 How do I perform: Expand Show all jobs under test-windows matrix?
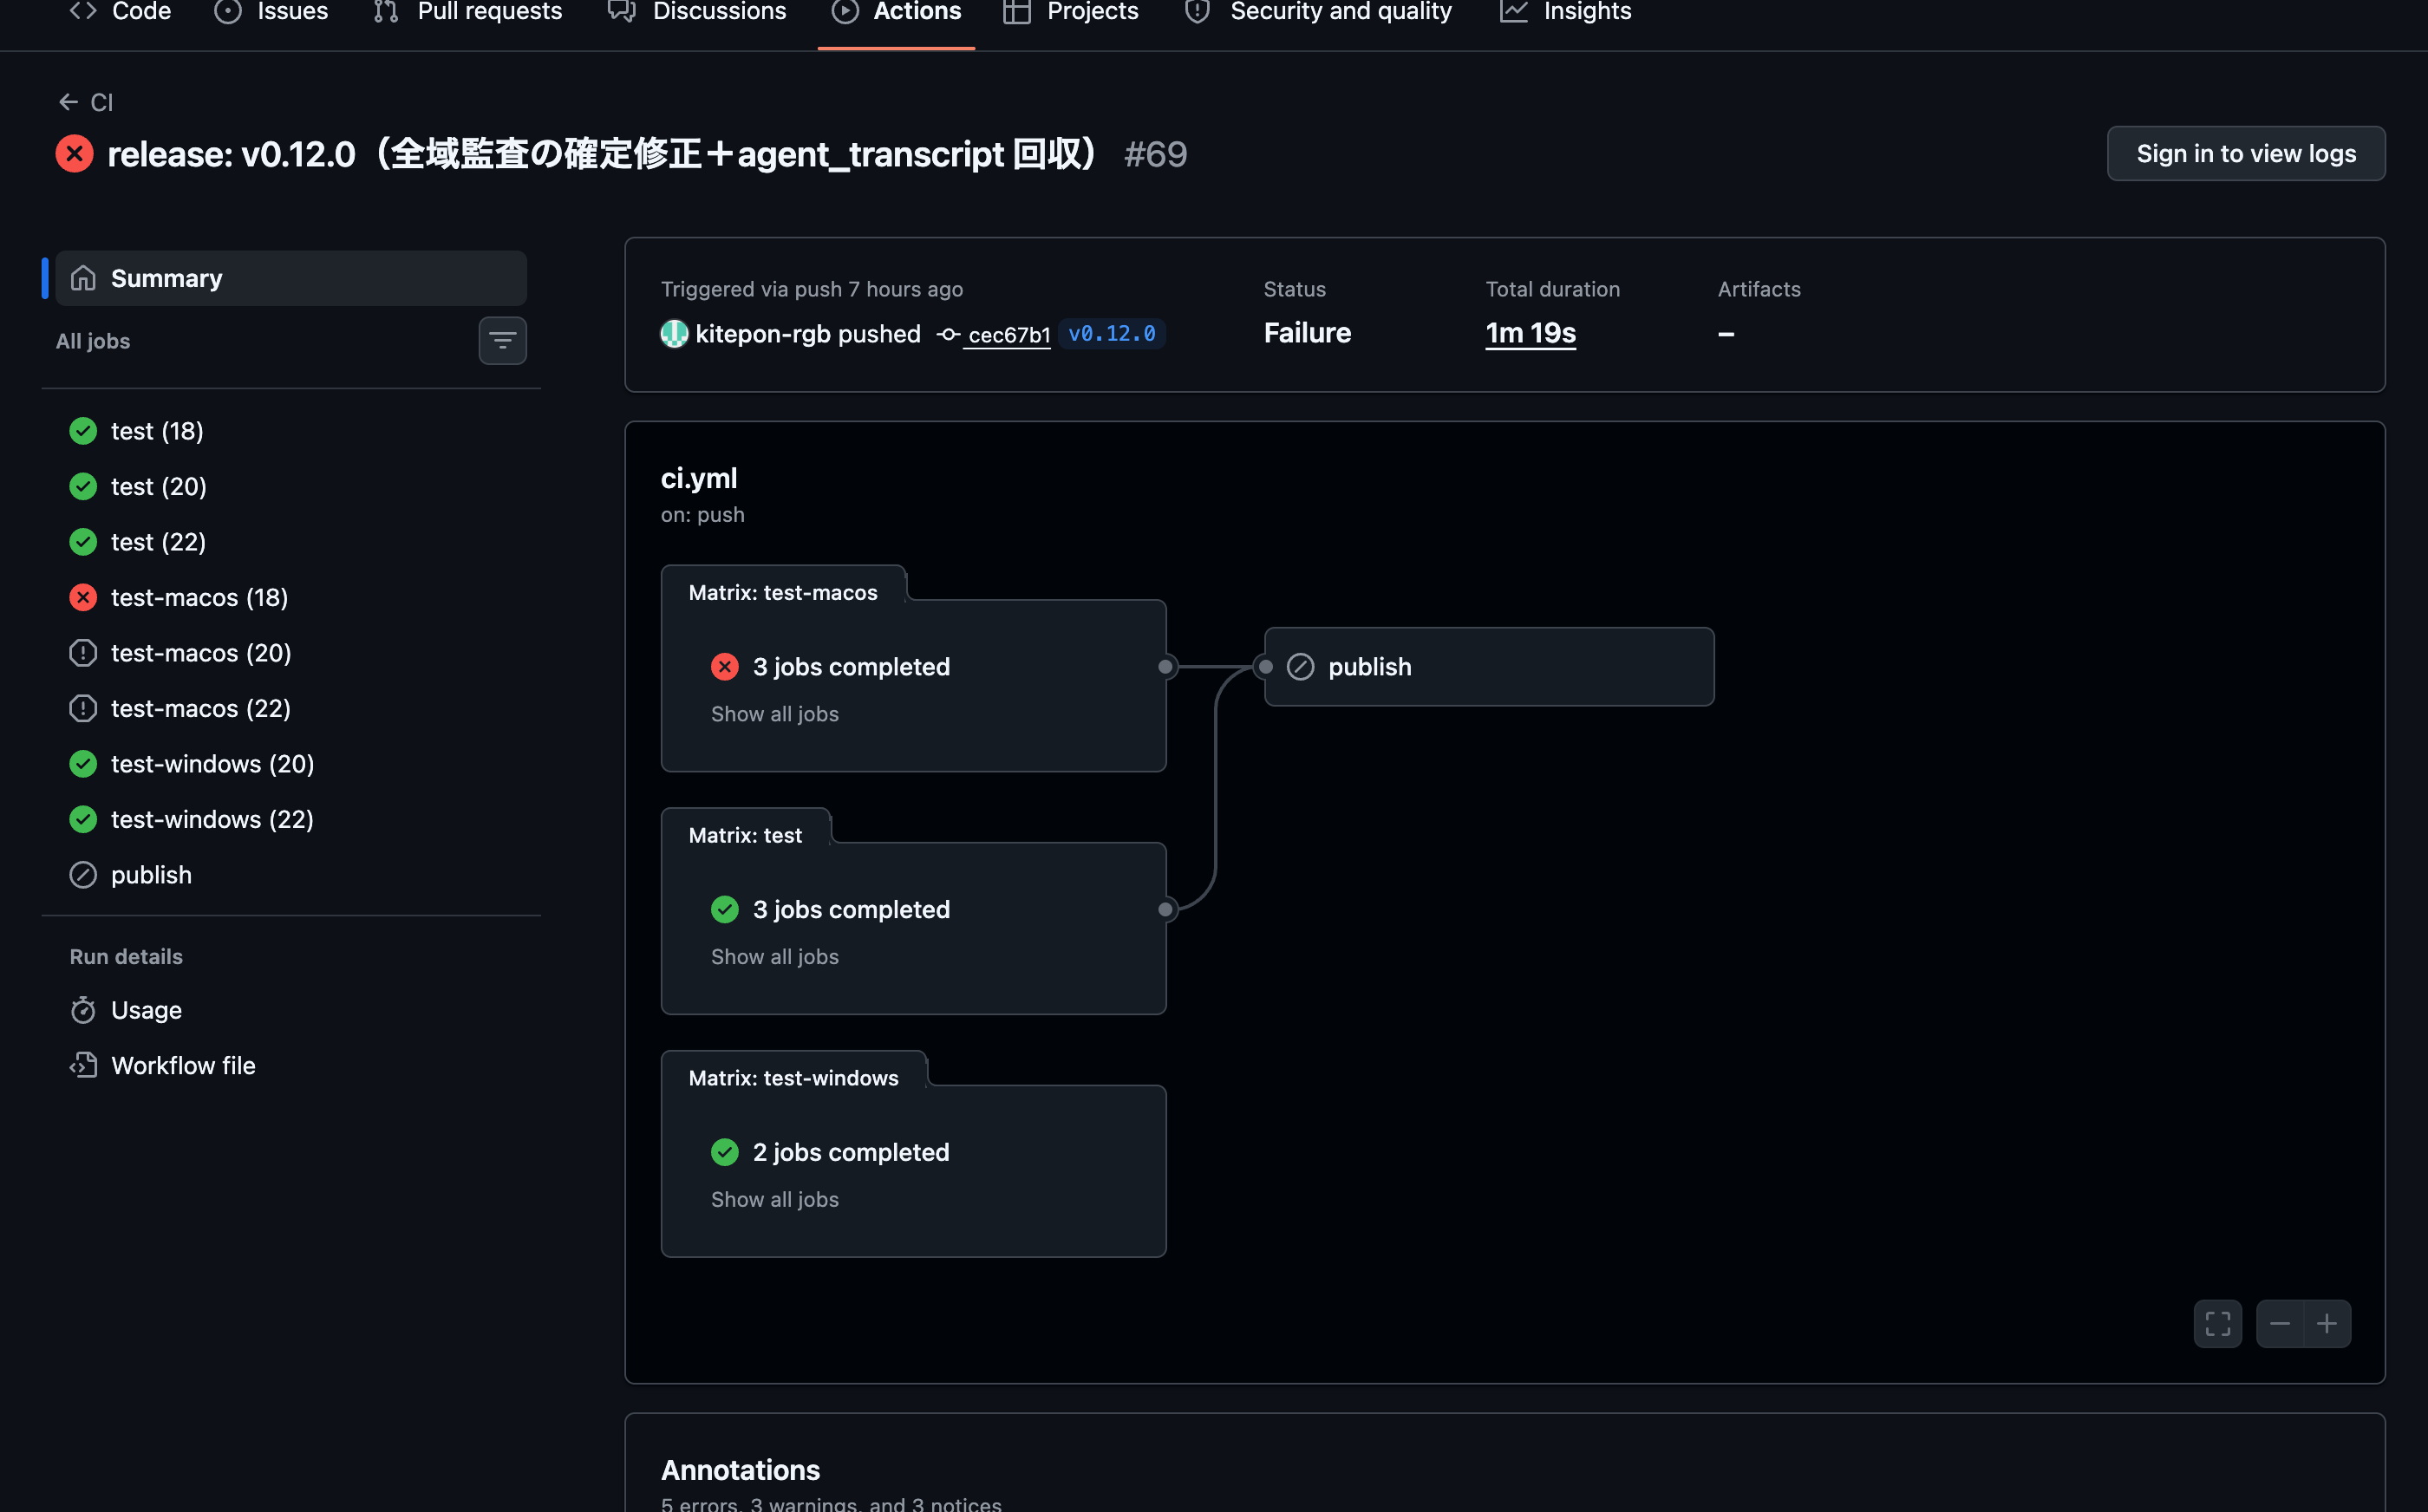[774, 1200]
